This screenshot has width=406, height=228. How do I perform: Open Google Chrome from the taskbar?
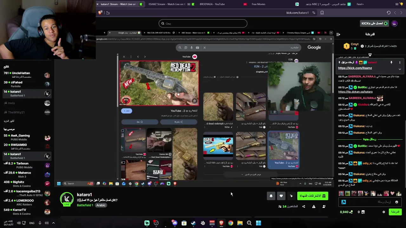pos(231,223)
